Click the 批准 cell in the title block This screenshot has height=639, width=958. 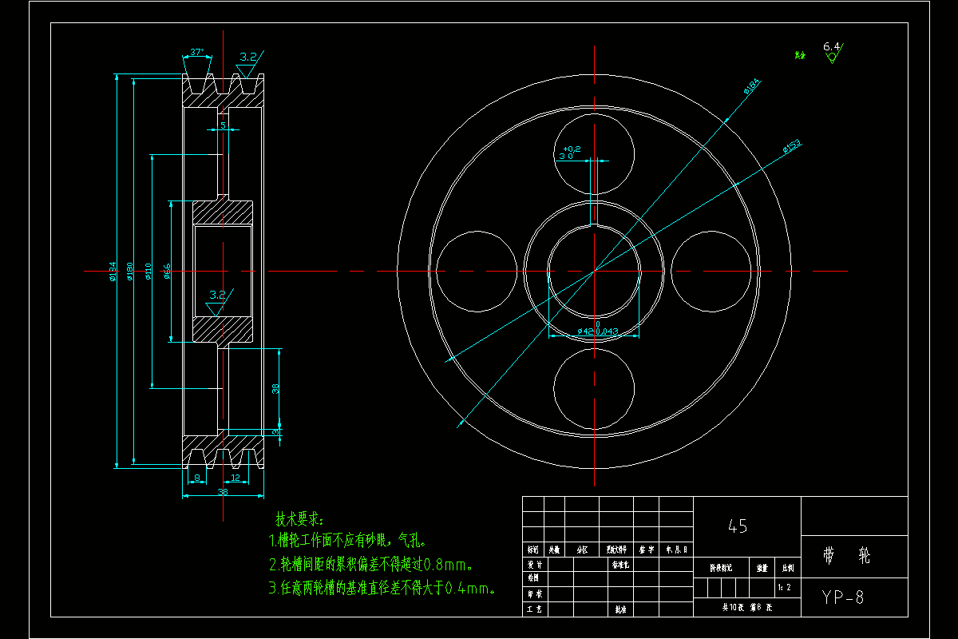pos(620,609)
